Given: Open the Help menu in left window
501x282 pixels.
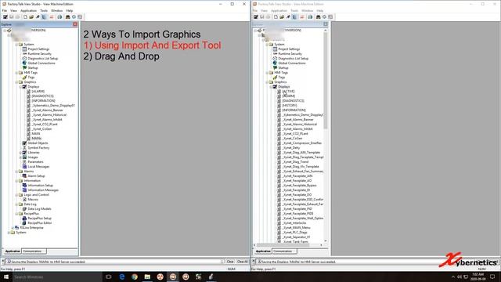Looking at the screenshot, I should [70, 10].
